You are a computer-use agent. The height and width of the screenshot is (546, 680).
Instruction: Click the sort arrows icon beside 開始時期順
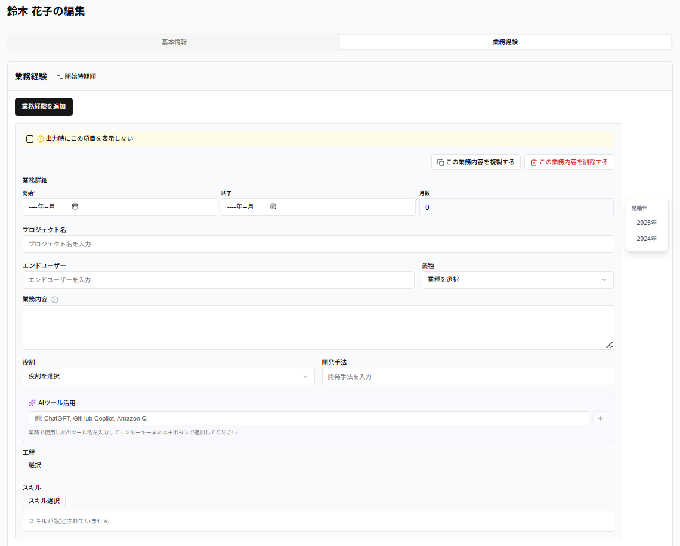pos(60,77)
